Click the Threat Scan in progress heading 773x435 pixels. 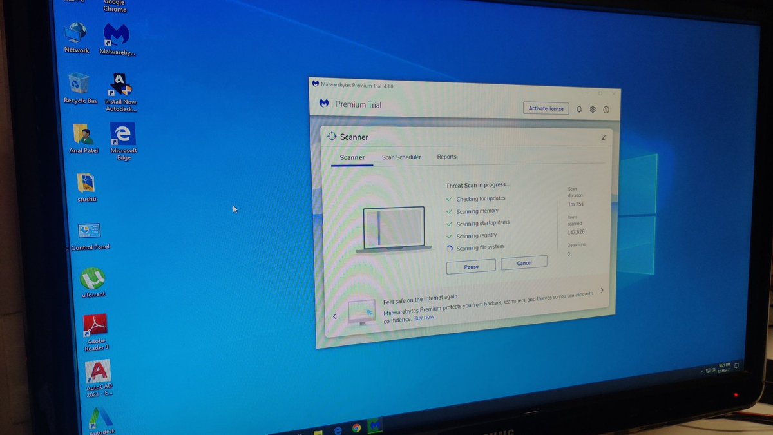pos(477,185)
